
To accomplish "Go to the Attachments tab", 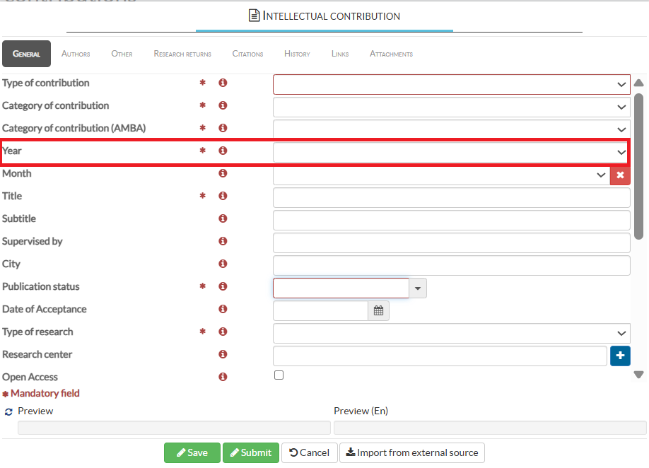I will (x=391, y=54).
